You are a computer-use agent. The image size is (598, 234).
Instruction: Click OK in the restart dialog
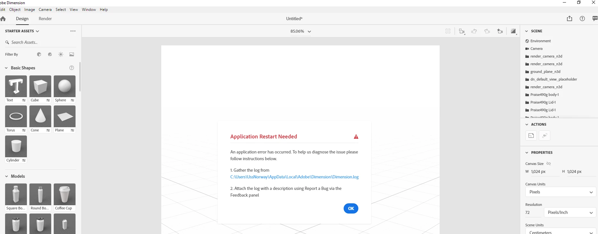[351, 208]
